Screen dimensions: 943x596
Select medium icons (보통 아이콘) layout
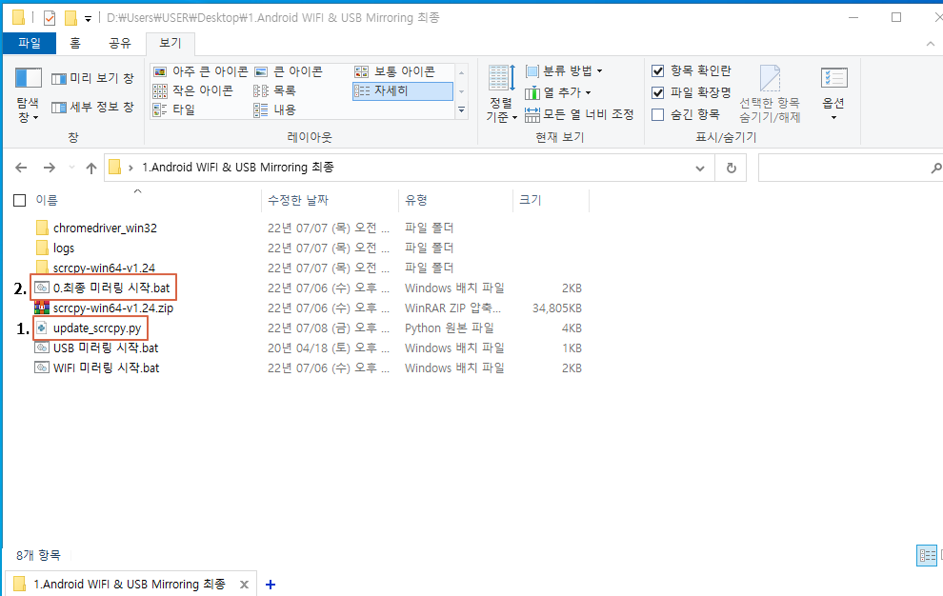(x=395, y=71)
